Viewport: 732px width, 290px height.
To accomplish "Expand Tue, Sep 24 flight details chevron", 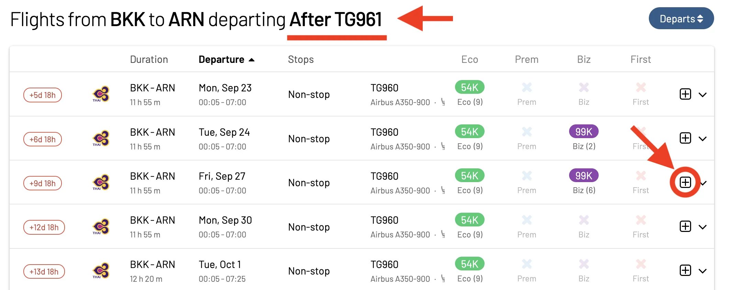I will point(703,138).
